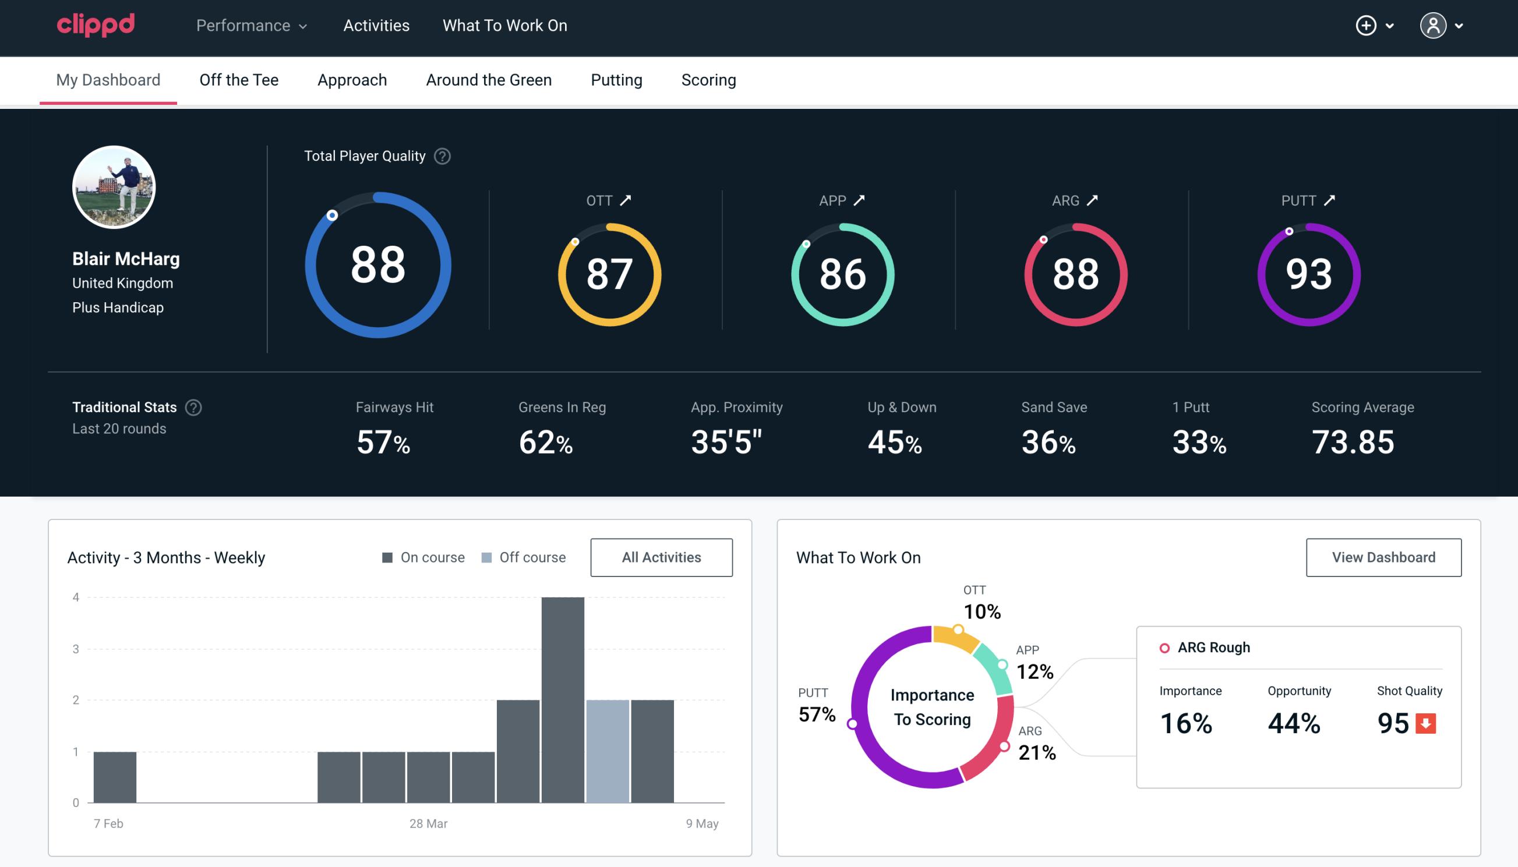Navigate to the Scoring tab

tap(709, 79)
